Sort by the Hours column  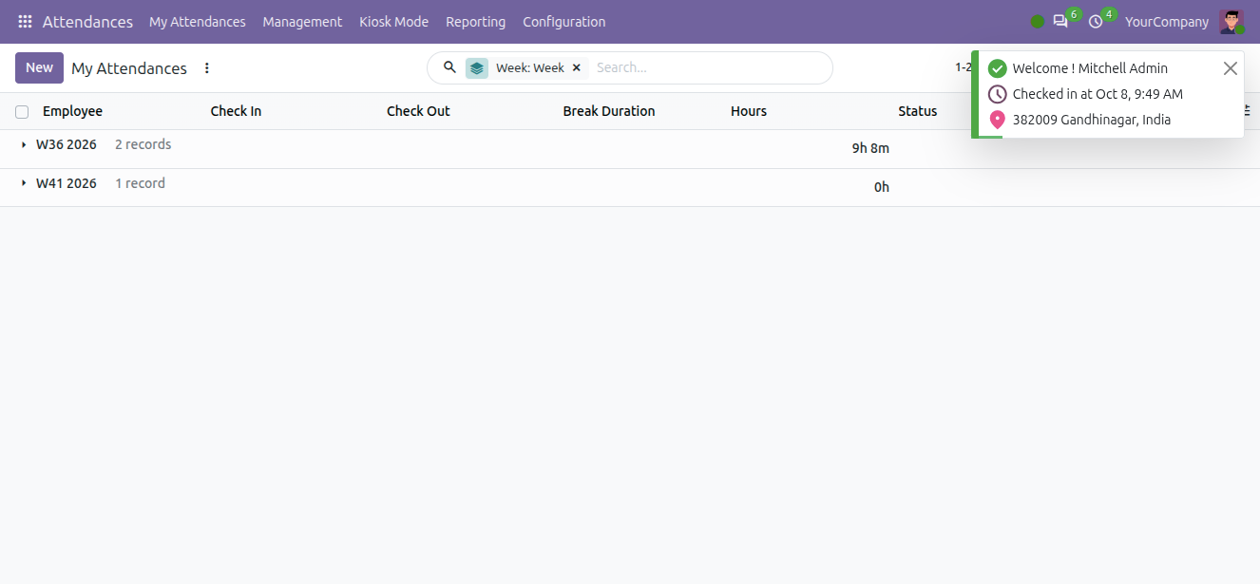(x=749, y=111)
